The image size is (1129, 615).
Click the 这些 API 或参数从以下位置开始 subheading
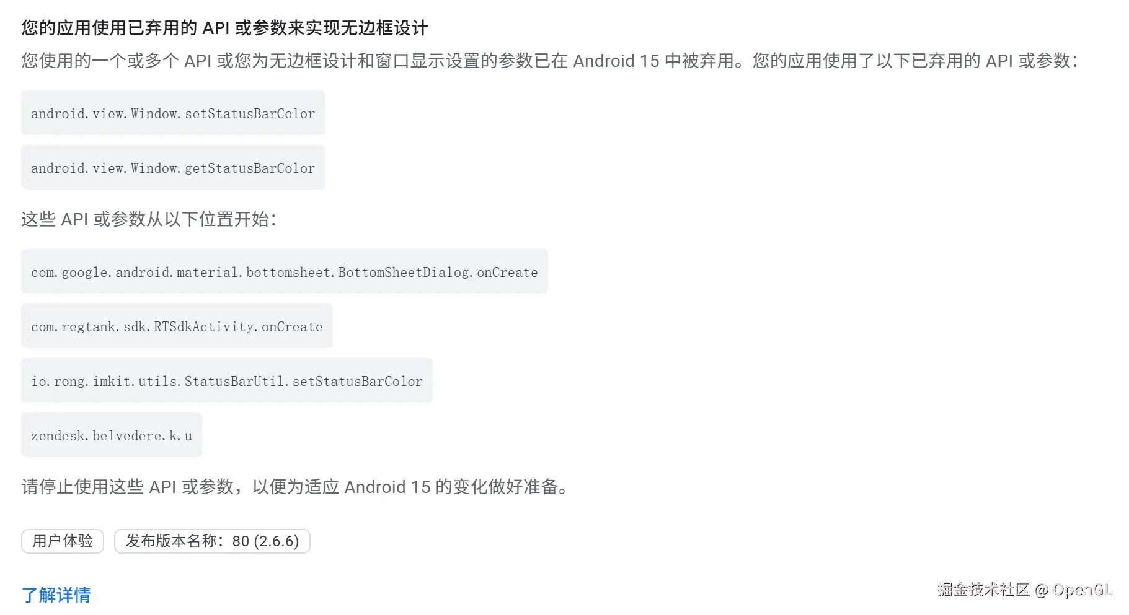pos(149,219)
